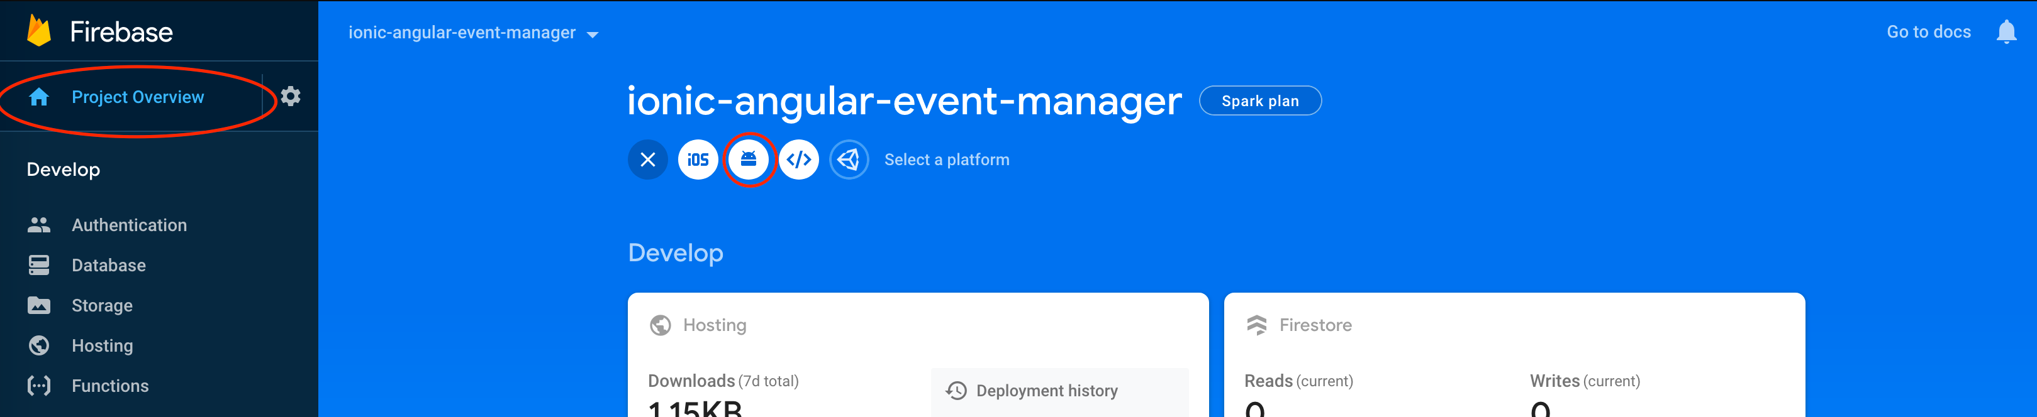Expand the project name dropdown

[x=592, y=33]
